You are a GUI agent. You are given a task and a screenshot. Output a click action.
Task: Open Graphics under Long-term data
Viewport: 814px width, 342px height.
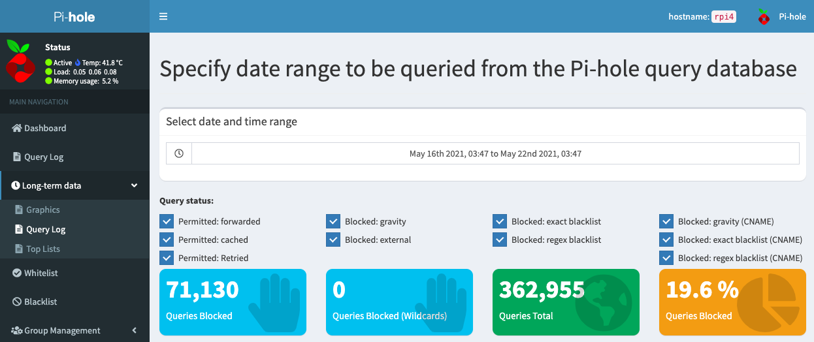[x=75, y=210]
